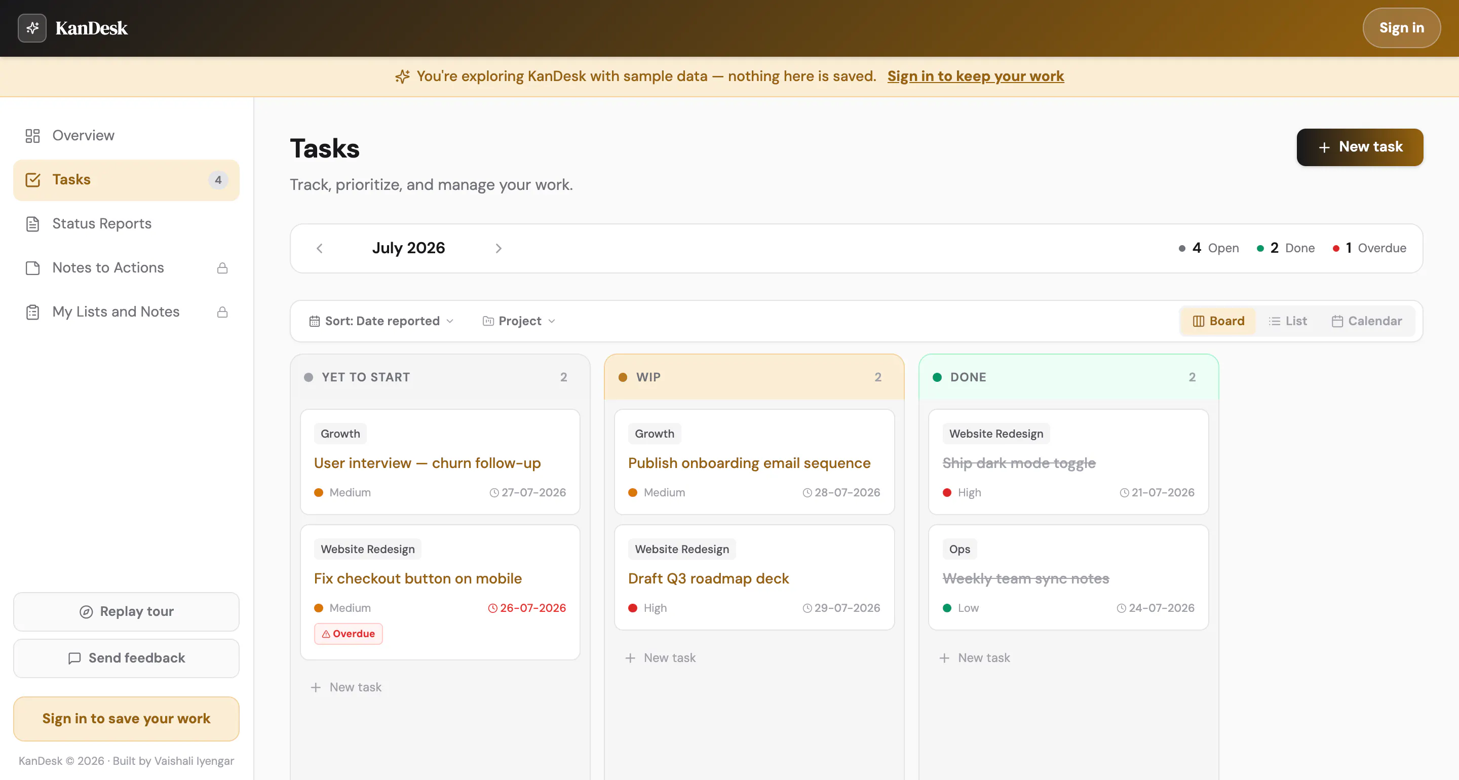Image resolution: width=1459 pixels, height=780 pixels.
Task: Click the Ops project tag
Action: (x=959, y=550)
